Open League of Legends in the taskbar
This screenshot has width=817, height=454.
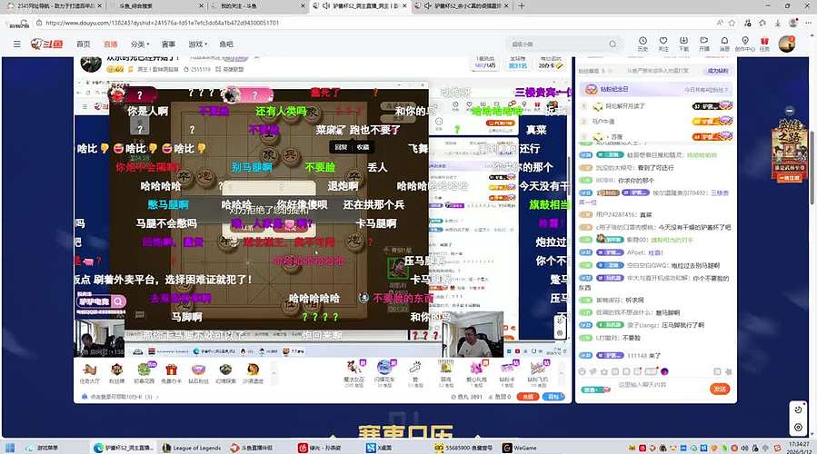pos(192,448)
